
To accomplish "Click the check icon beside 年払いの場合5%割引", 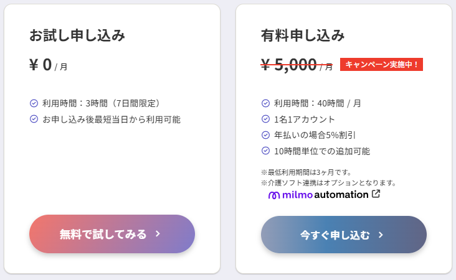I will point(265,134).
